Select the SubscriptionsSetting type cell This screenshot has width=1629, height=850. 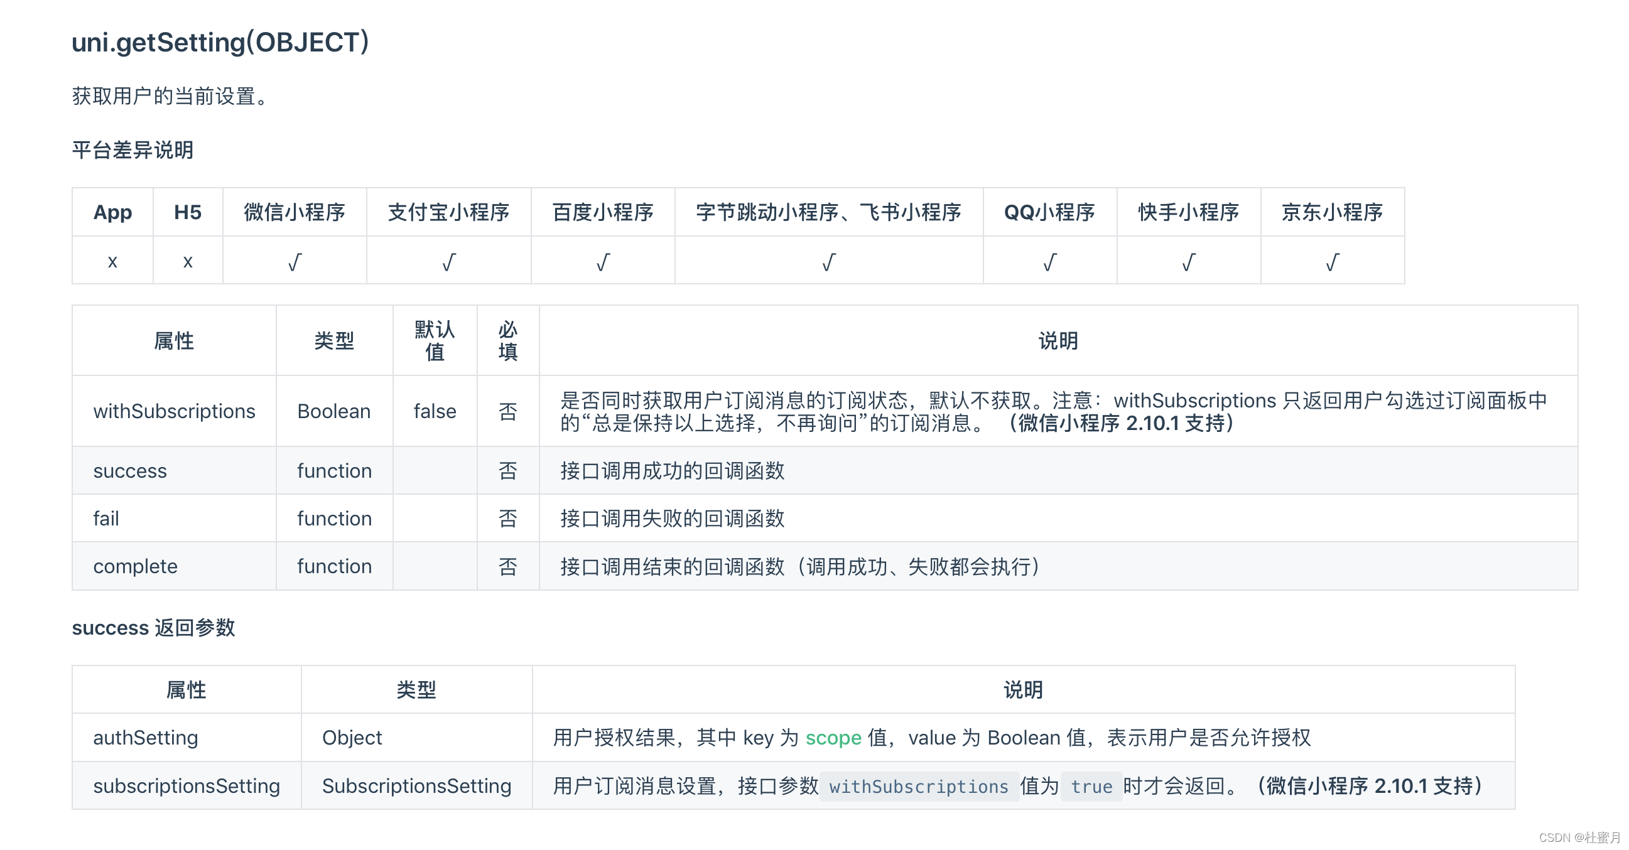click(417, 786)
